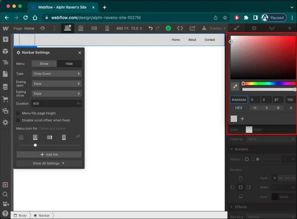This screenshot has height=219, width=297.
Task: Switch to the Element Settings gear tab
Action: (x=254, y=28)
